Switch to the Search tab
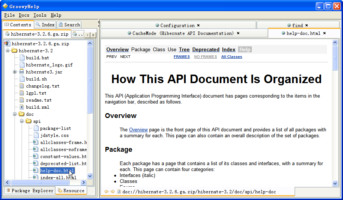Screen dimensions: 343x200 [69, 25]
